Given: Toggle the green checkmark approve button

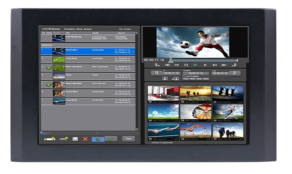Looking at the screenshot, I should pos(111,139).
